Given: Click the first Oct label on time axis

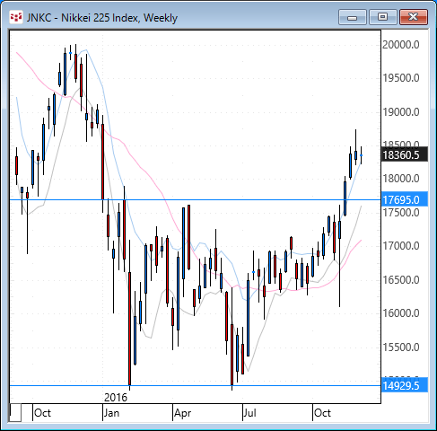Looking at the screenshot, I should click(42, 413).
